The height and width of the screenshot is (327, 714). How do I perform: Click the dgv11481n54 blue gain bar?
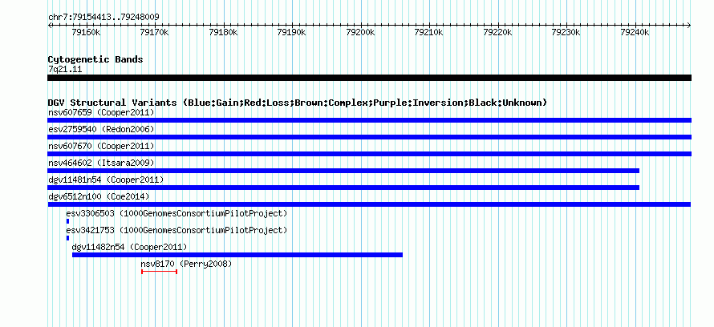point(343,188)
